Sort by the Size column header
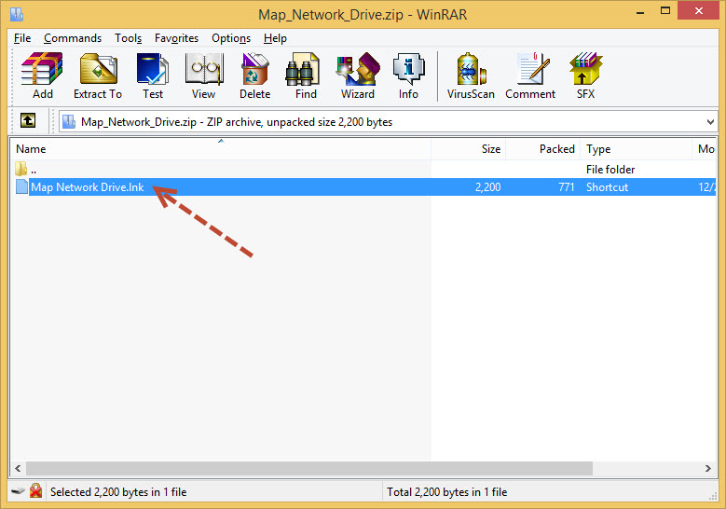Viewport: 726px width, 509px height. [x=468, y=148]
